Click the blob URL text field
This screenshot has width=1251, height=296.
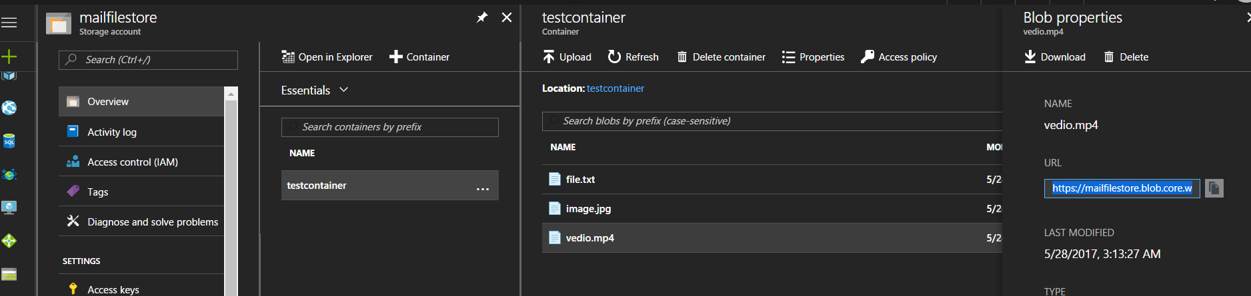(1122, 188)
